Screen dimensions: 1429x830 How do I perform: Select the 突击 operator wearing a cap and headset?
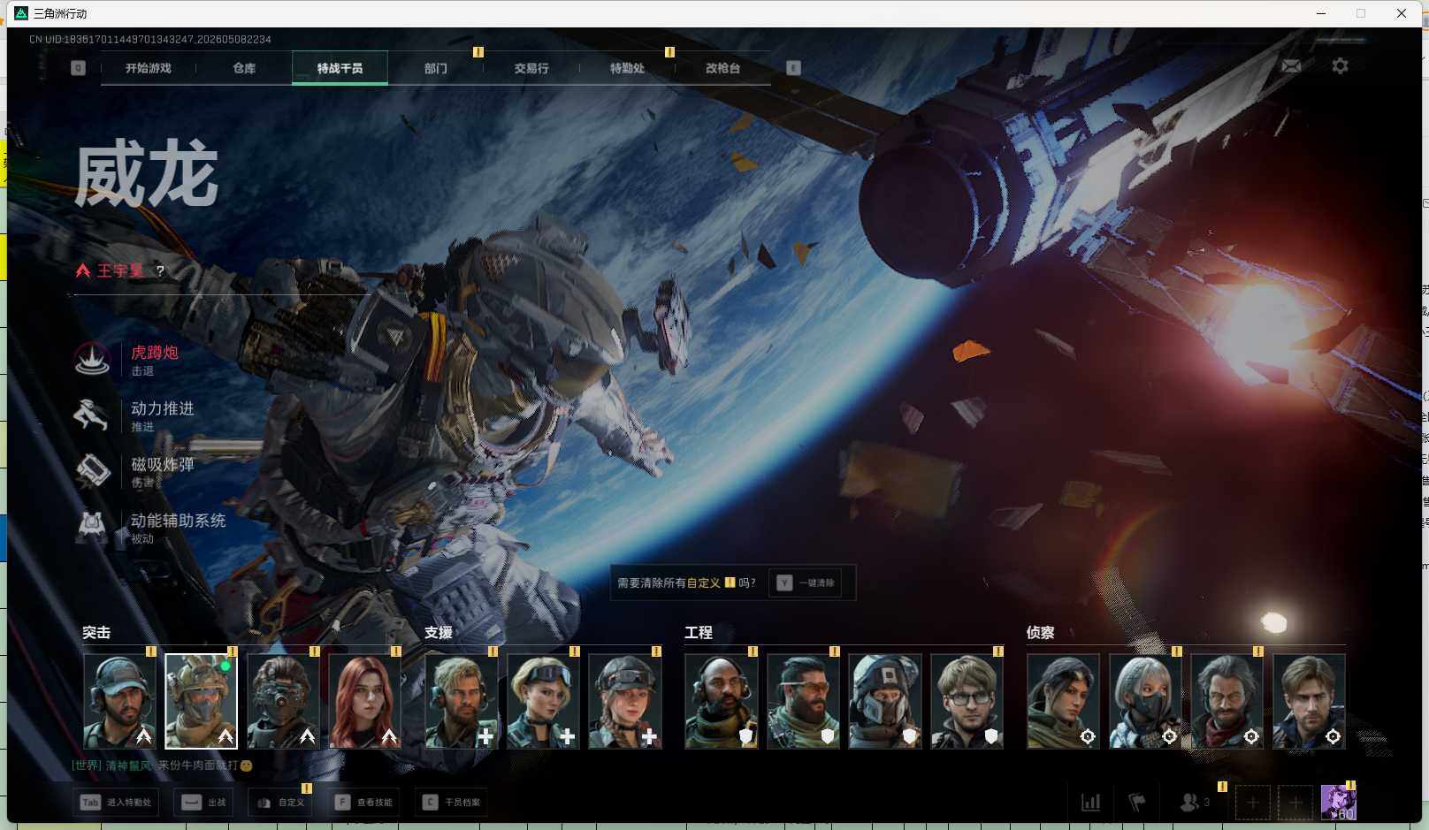[119, 701]
